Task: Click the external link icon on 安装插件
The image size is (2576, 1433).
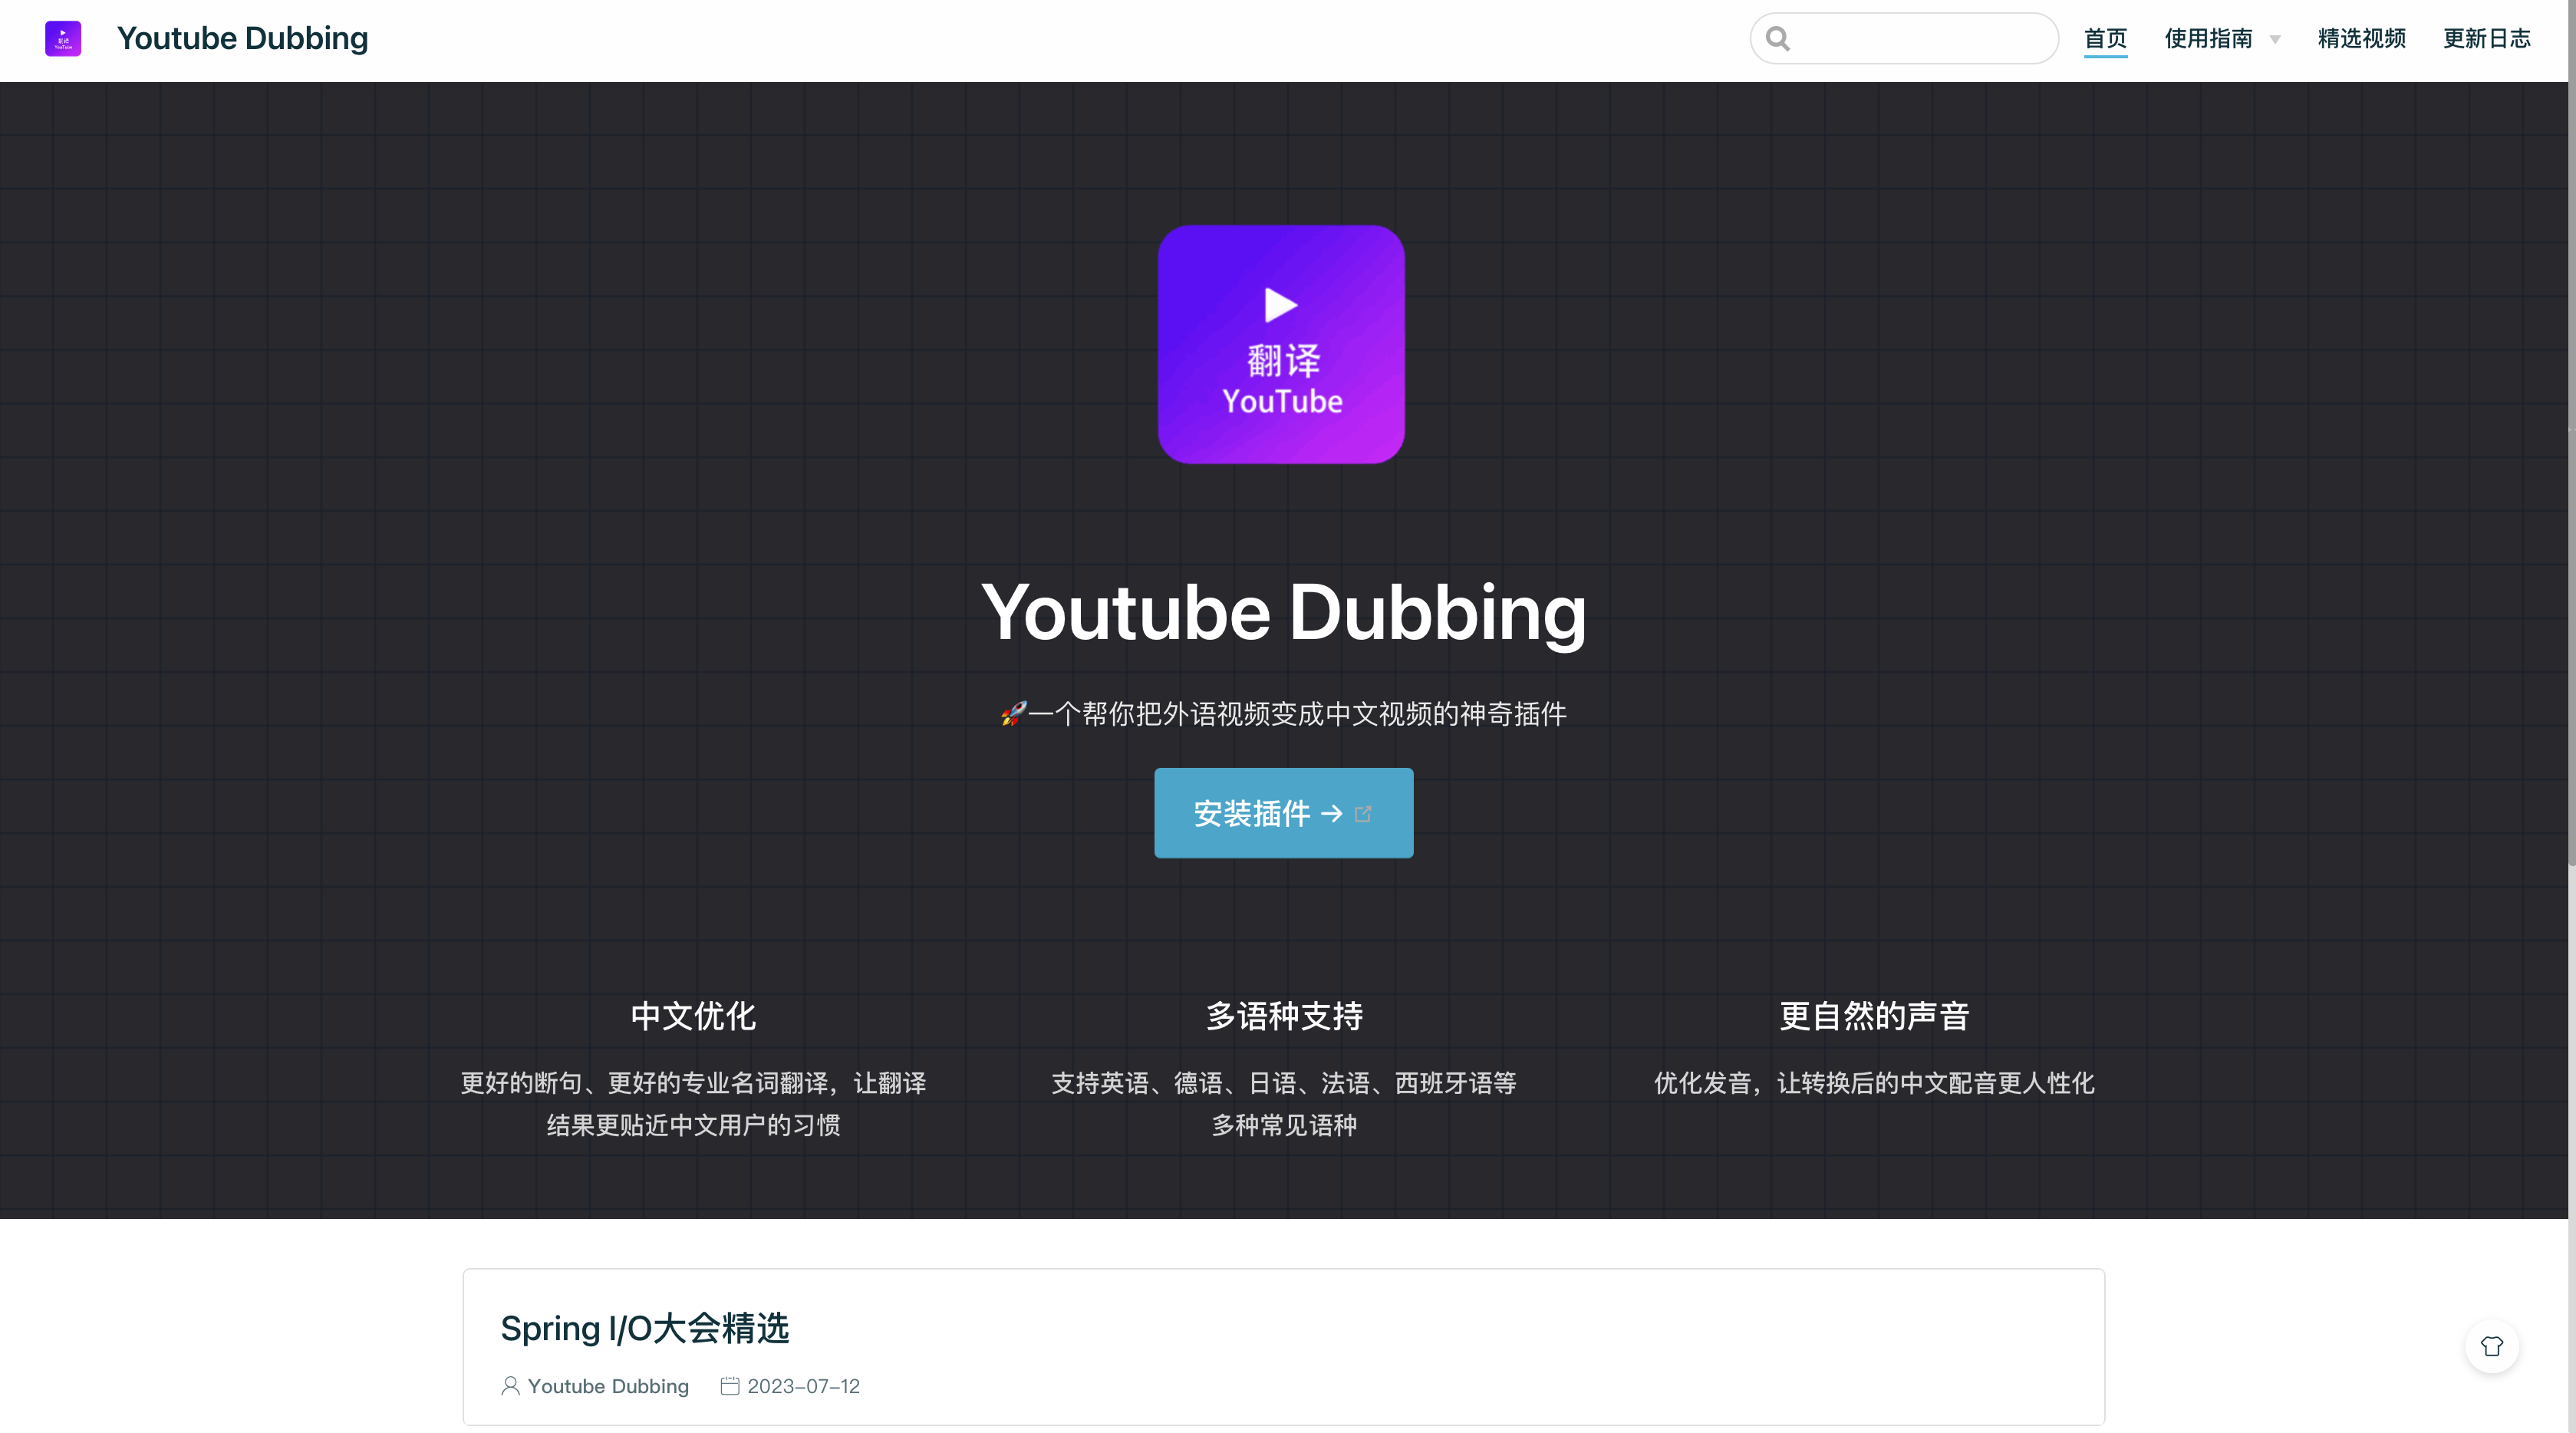Action: [x=1363, y=814]
